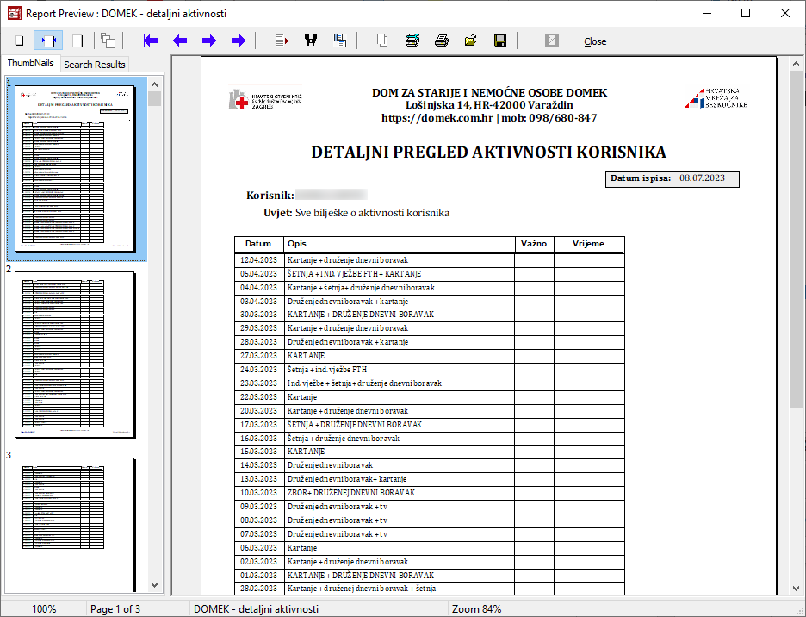Screen dimensions: 806x617
Task: Save the report with floppy disk icon
Action: tap(499, 41)
